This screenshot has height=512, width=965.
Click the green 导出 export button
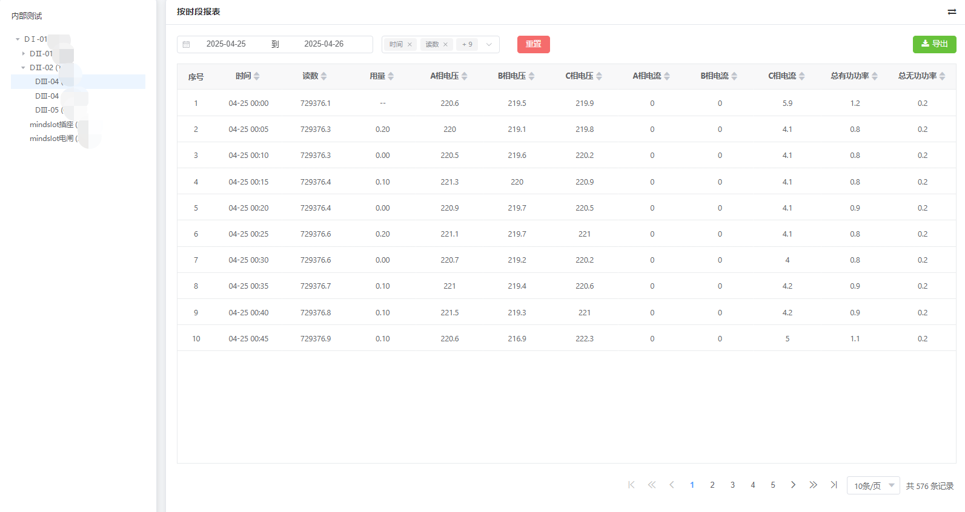pyautogui.click(x=934, y=44)
